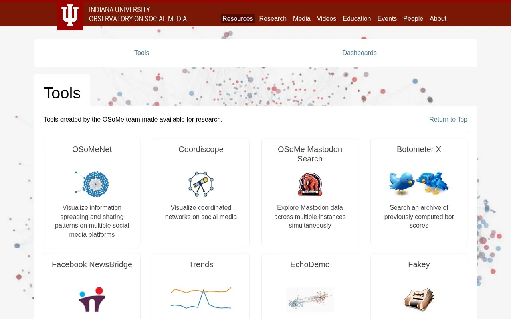Open the Botometer X tool title
The image size is (511, 319).
(x=419, y=149)
